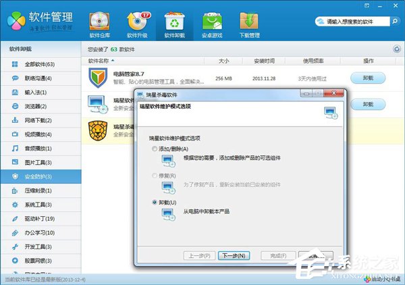The height and width of the screenshot is (285, 405).
Task: Click 完成(F) button in dialog
Action: (278, 256)
